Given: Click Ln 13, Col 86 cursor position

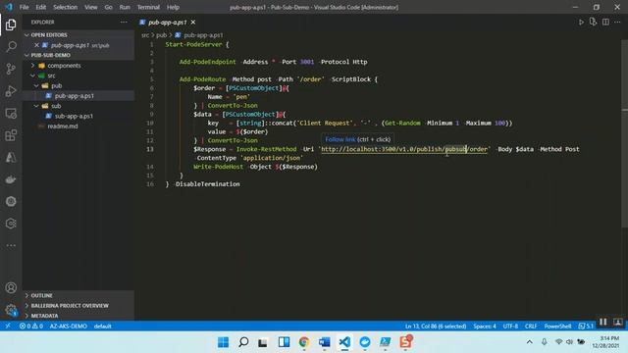Looking at the screenshot, I should pos(436,327).
